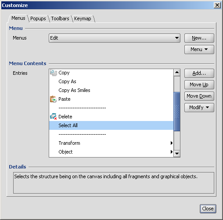
Task: Click the New... button
Action: pyautogui.click(x=199, y=38)
